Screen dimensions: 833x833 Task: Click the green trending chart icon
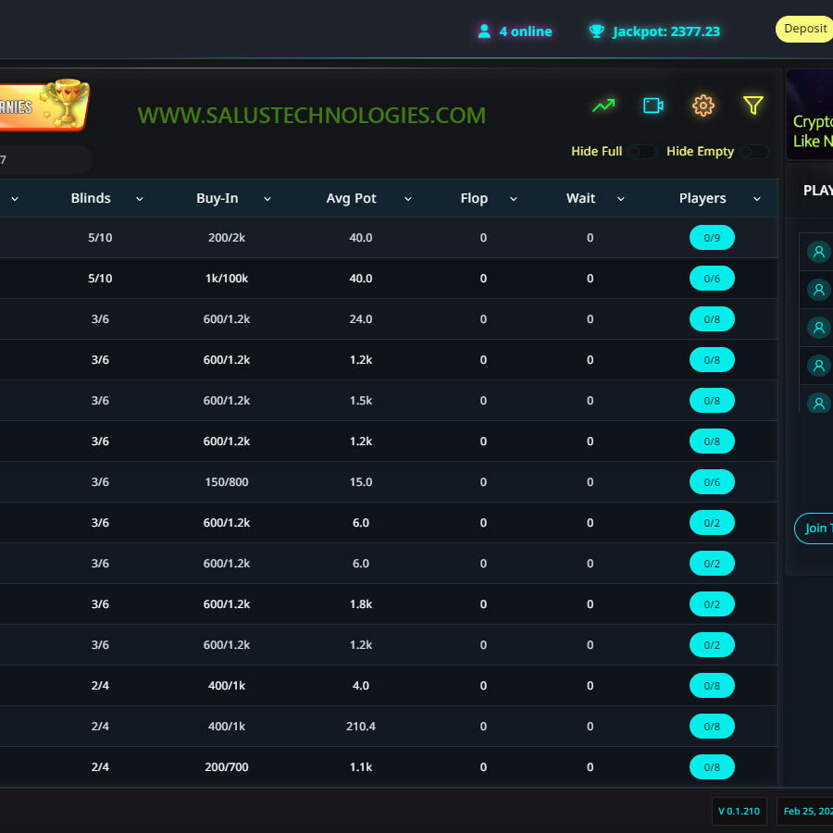603,106
